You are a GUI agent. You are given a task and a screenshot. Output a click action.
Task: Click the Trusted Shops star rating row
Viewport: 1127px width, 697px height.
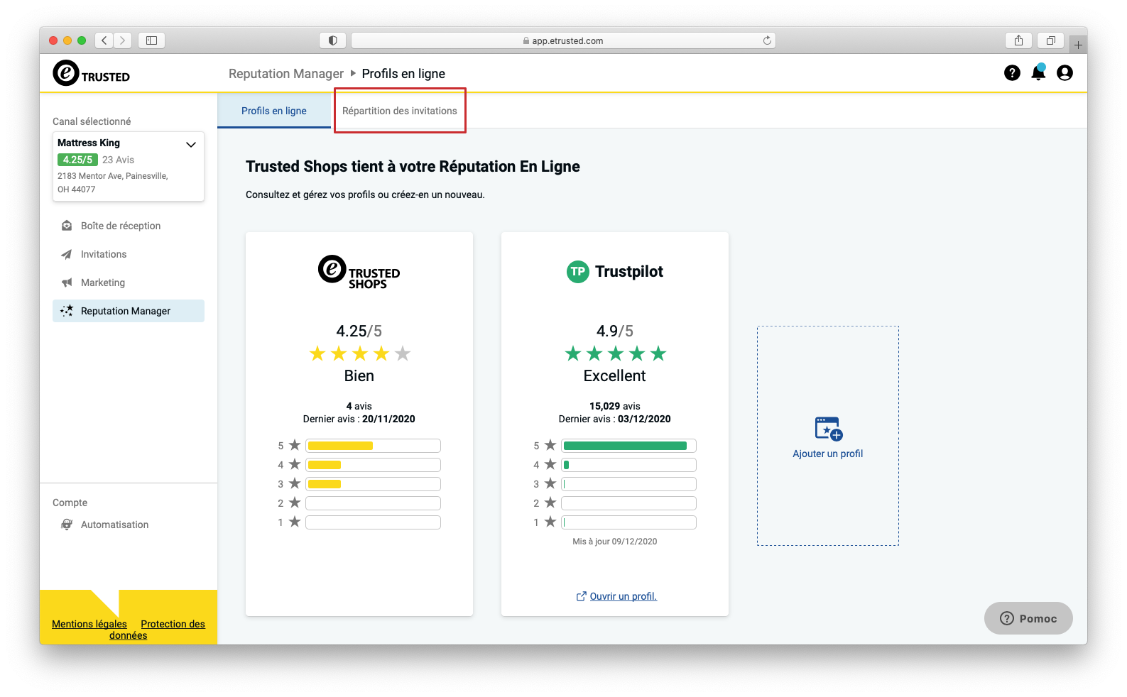pyautogui.click(x=360, y=353)
